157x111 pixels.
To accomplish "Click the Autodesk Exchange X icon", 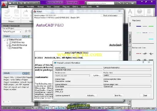I will point(124,3).
